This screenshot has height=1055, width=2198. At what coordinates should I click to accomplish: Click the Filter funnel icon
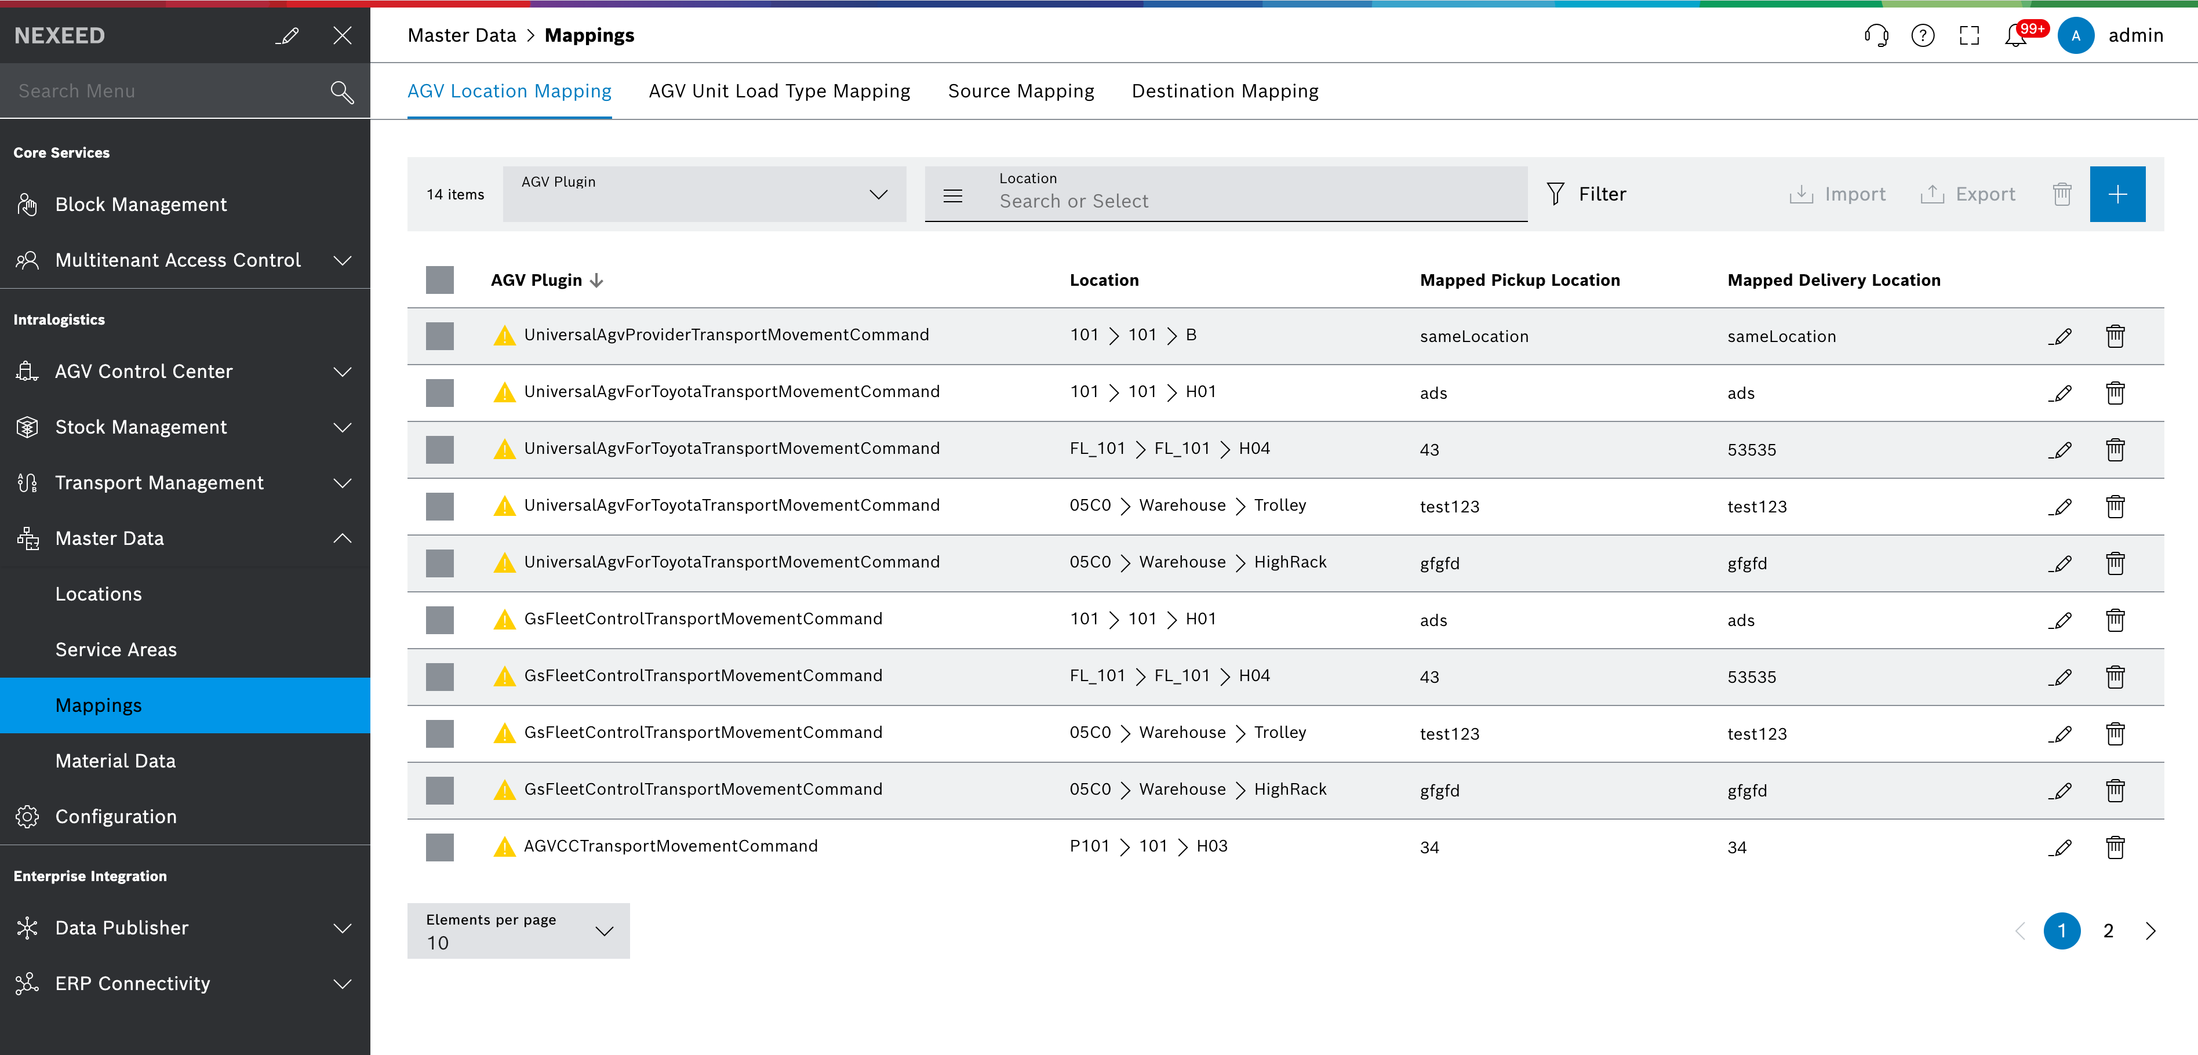coord(1556,194)
